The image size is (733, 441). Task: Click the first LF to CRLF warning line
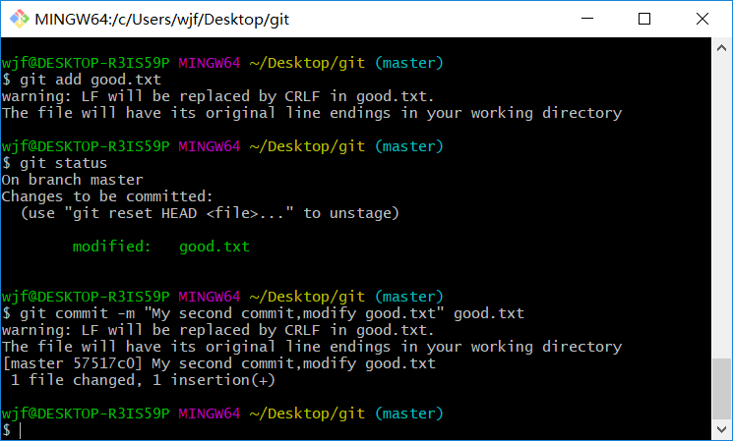217,96
